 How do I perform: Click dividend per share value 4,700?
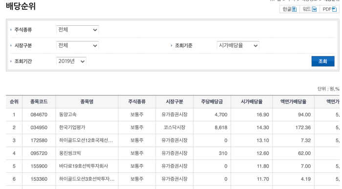[x=221, y=114]
